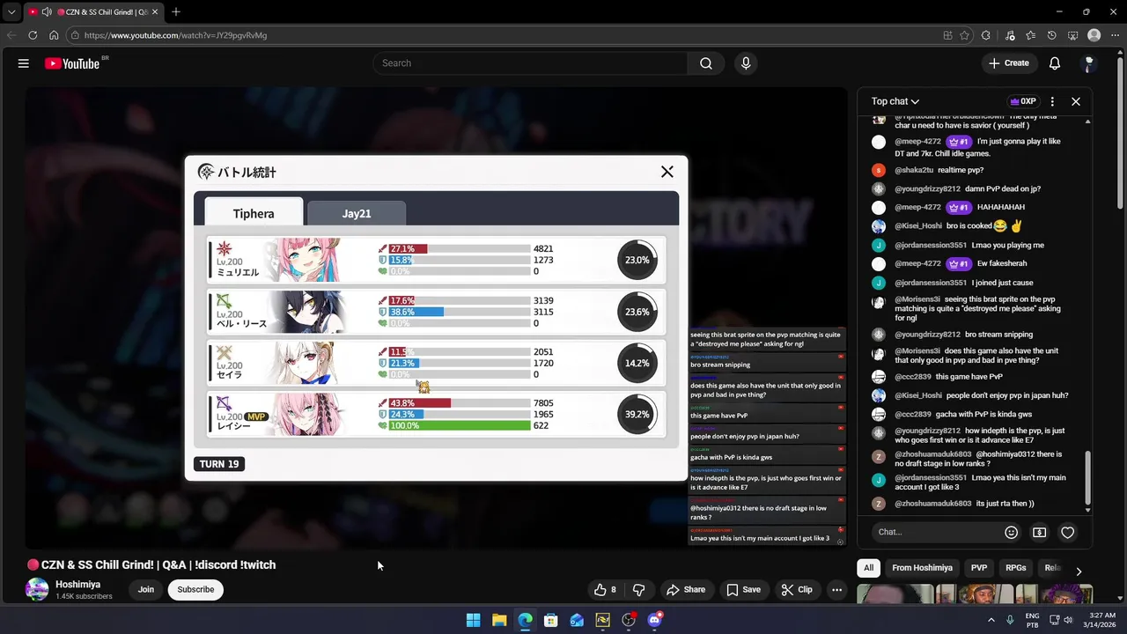This screenshot has height=634, width=1127.
Task: Dislike the video with thumbs down
Action: [639, 590]
